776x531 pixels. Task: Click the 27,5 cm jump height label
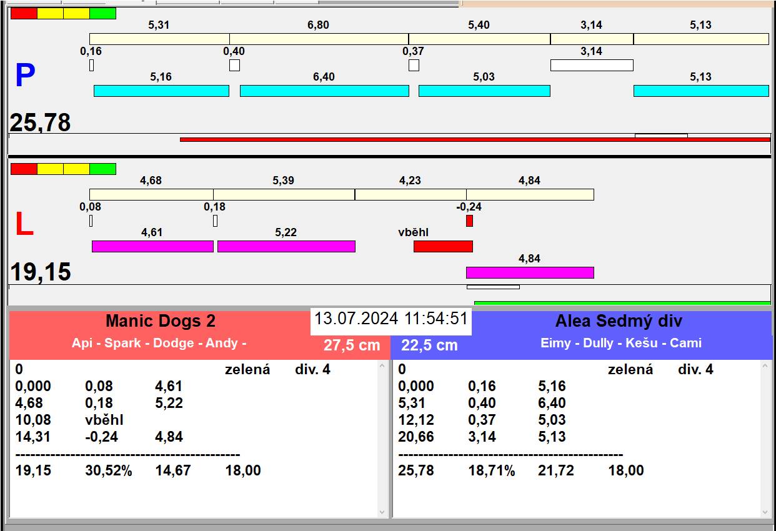tap(351, 345)
